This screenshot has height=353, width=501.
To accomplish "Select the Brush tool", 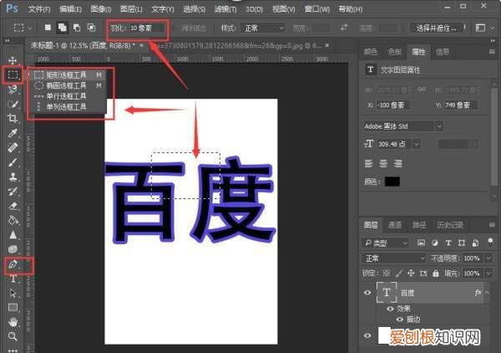I will [x=13, y=162].
